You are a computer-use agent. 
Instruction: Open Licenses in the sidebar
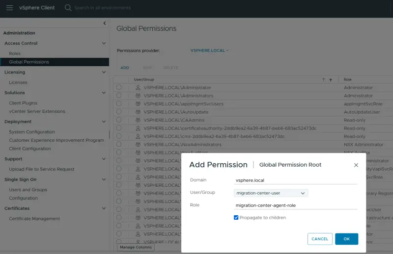point(18,82)
